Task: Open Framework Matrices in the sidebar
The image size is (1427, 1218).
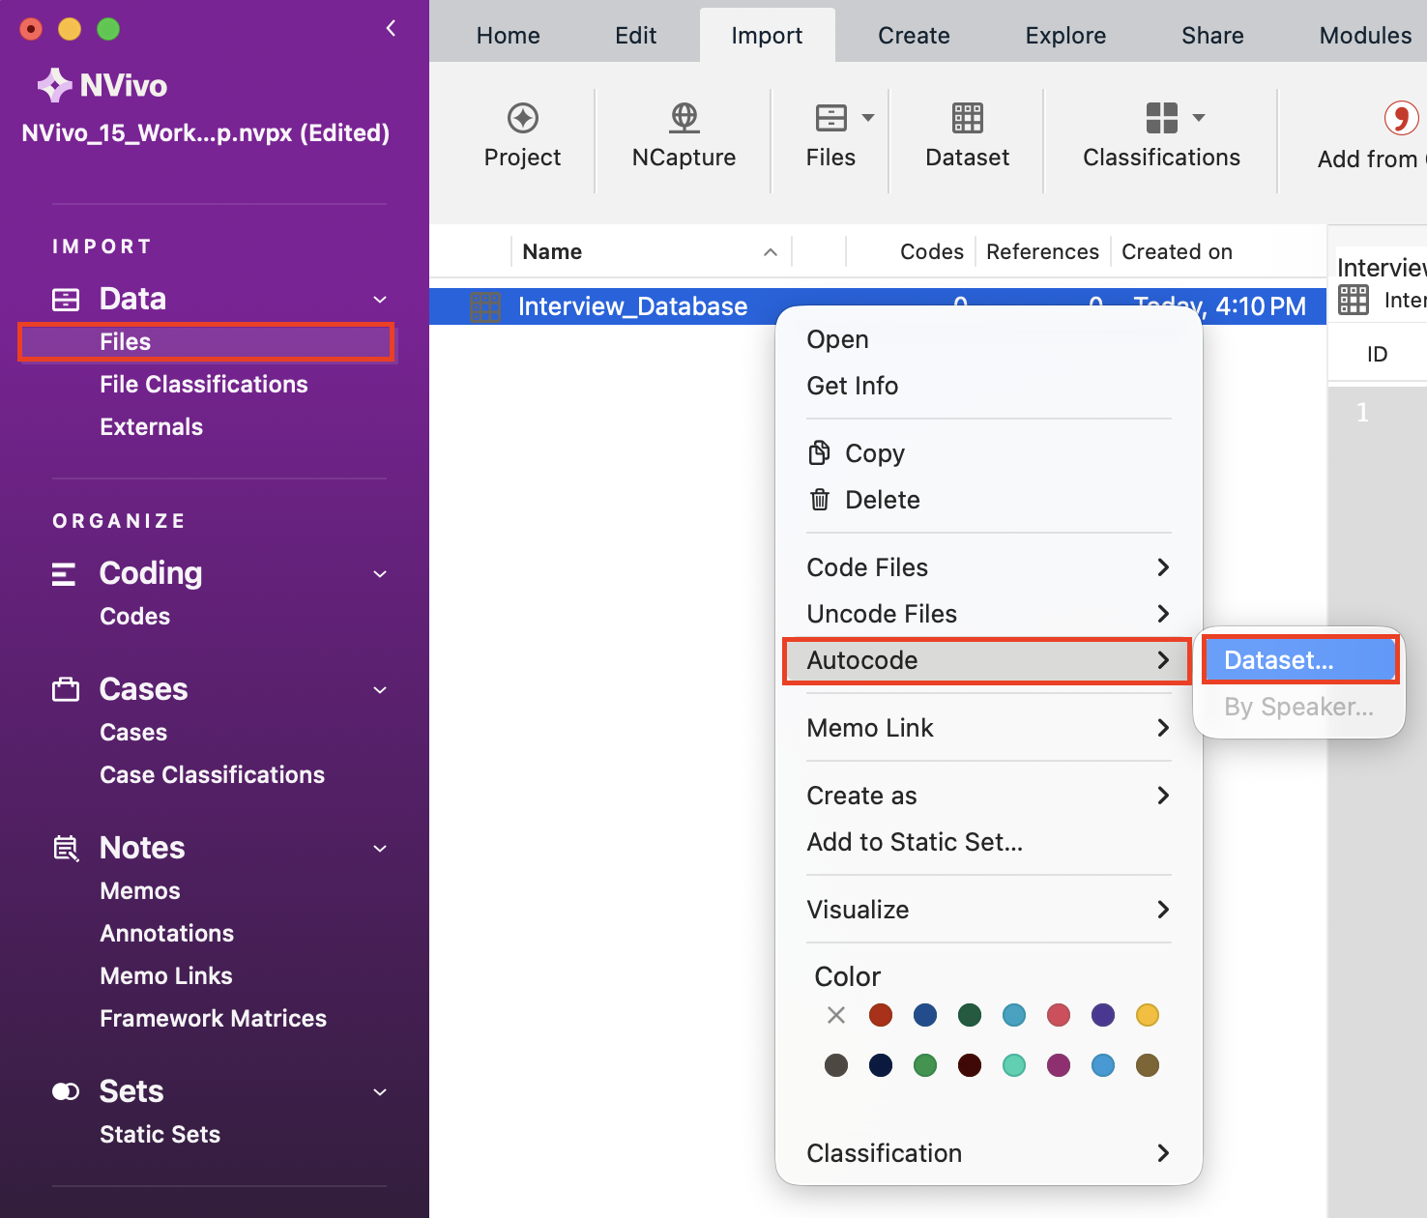Action: pos(214,1019)
